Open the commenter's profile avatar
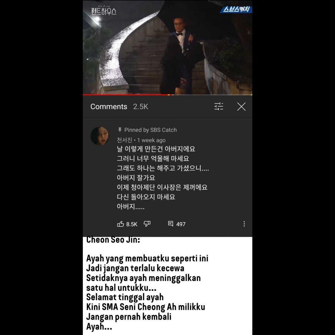Viewport: 335px width, 335px height. (x=99, y=136)
